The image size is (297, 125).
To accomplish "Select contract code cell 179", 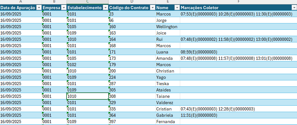I will (x=132, y=65).
